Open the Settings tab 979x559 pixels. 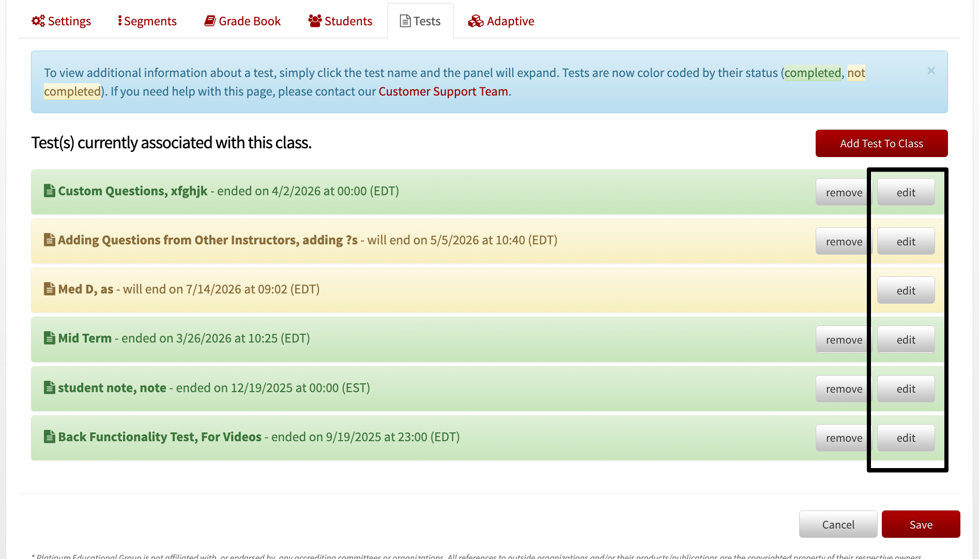tap(62, 21)
